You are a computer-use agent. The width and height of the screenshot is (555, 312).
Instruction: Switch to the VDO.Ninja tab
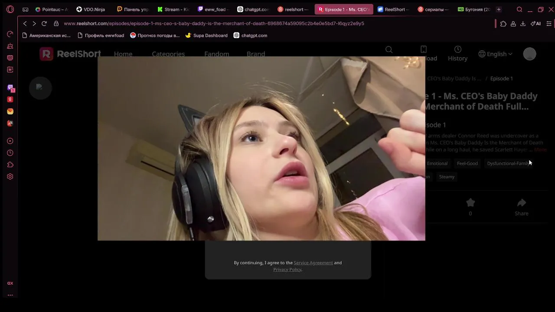tap(91, 9)
